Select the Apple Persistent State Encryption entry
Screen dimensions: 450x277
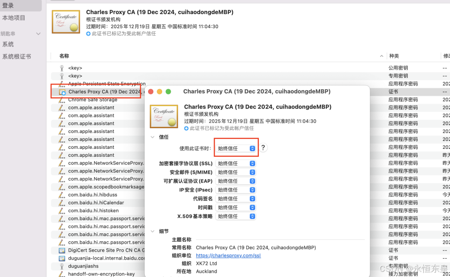point(107,84)
